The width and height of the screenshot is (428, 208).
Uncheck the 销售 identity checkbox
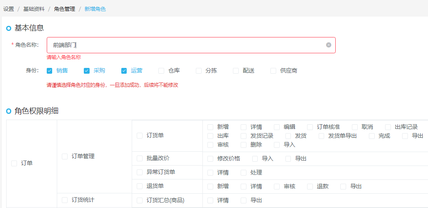point(49,71)
